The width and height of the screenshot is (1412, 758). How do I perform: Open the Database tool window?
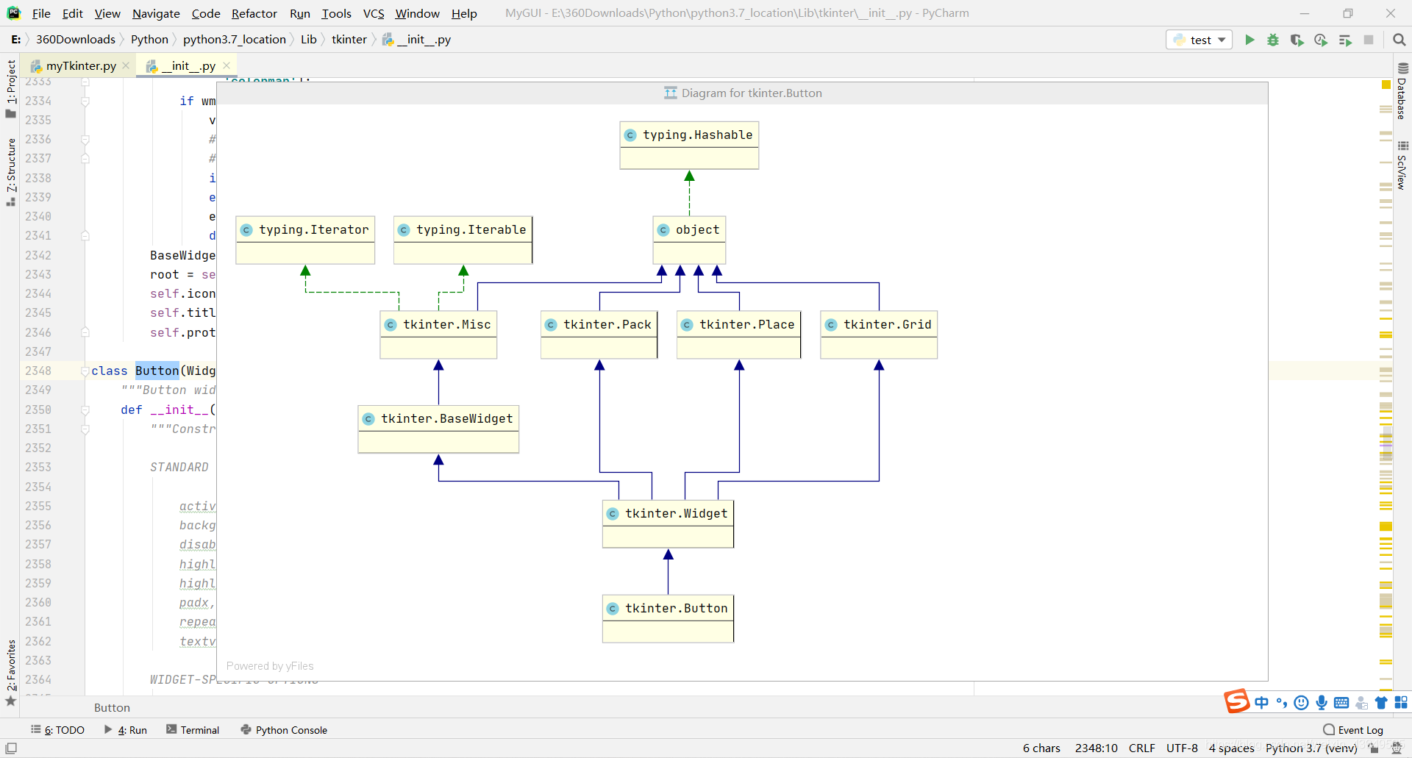pyautogui.click(x=1402, y=90)
